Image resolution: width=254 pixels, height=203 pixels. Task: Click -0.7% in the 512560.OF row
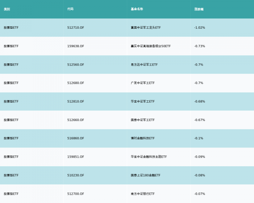pyautogui.click(x=198, y=65)
